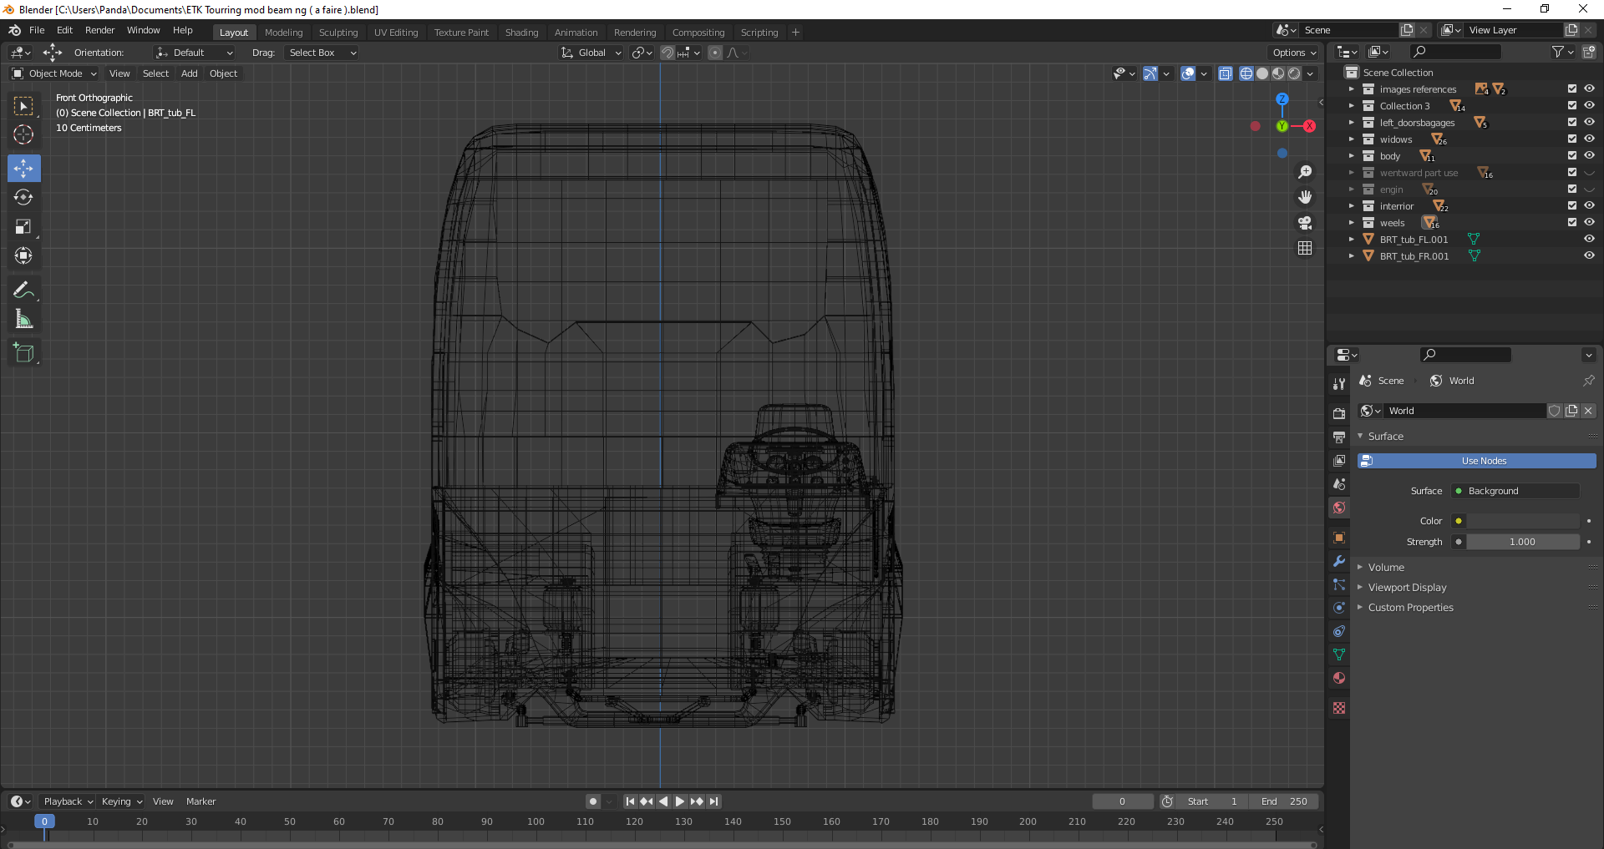Screen dimensions: 1604x849
Task: Expand the Viewport Display panel
Action: click(1407, 588)
